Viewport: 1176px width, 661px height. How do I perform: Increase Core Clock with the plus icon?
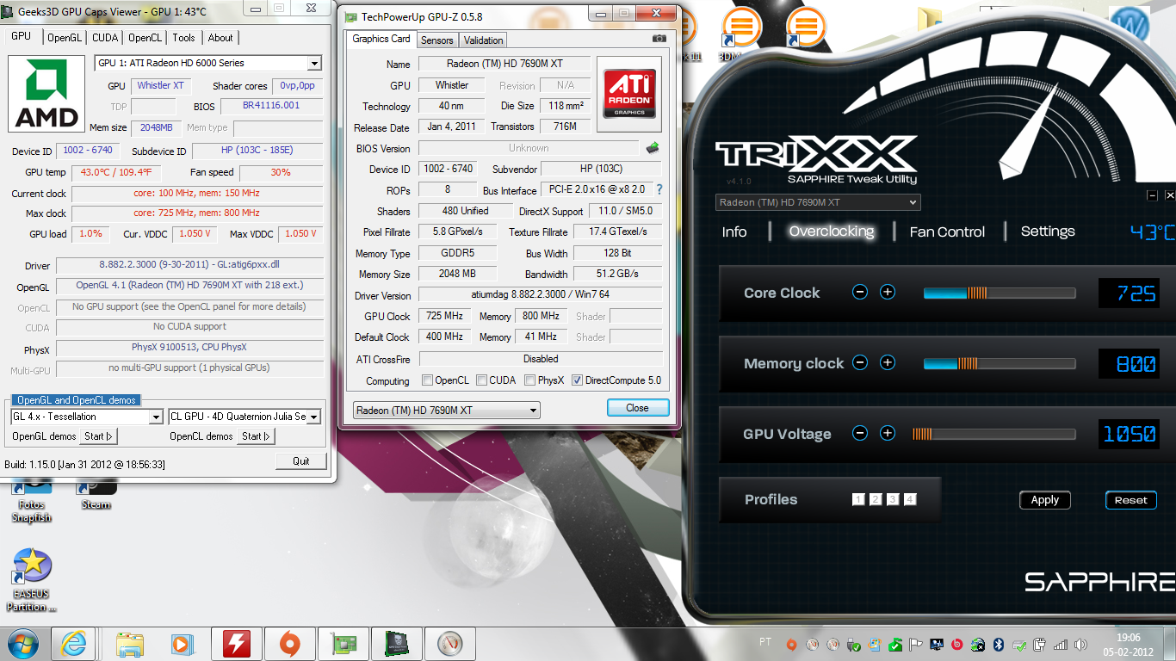888,293
